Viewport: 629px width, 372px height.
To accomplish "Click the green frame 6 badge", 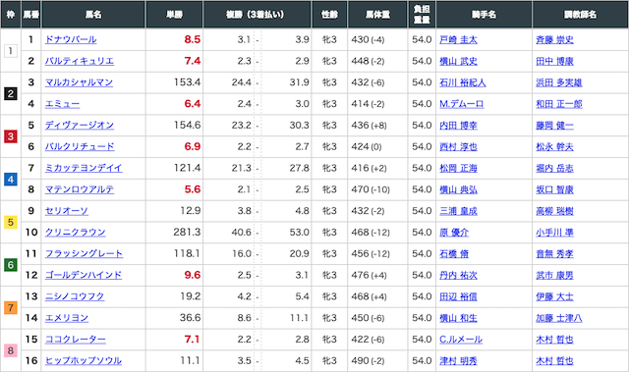I will [11, 265].
